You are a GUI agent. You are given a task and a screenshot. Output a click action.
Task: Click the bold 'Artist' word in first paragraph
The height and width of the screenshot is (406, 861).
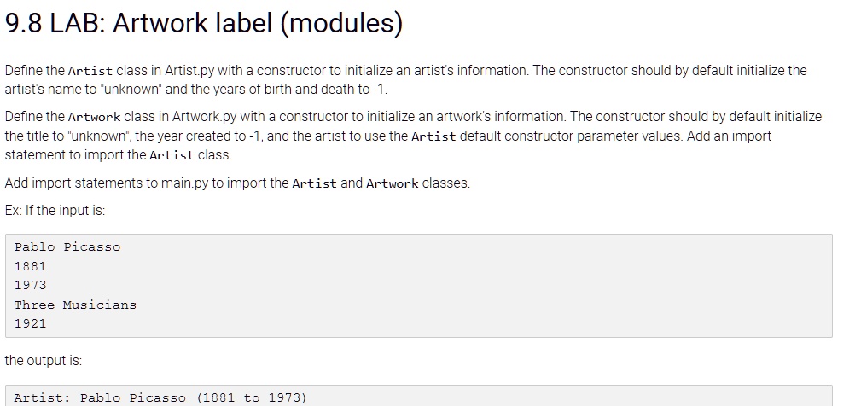coord(90,71)
